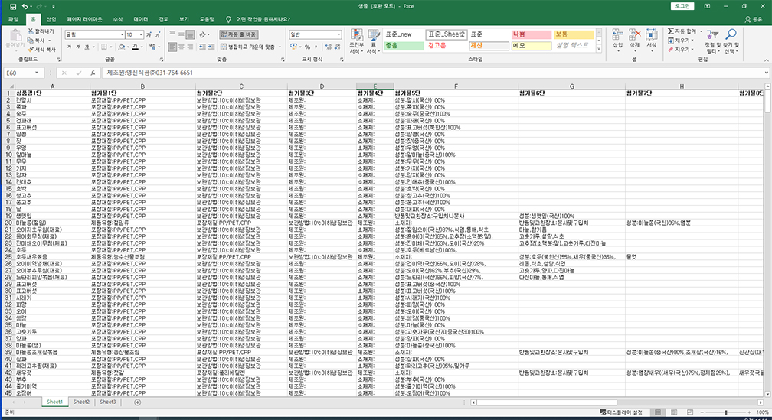Expand the cell styles gallery
The height and width of the screenshot is (420, 772).
pos(599,49)
